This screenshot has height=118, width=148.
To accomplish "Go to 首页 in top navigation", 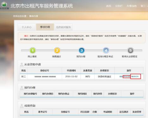I will pyautogui.click(x=109, y=6).
